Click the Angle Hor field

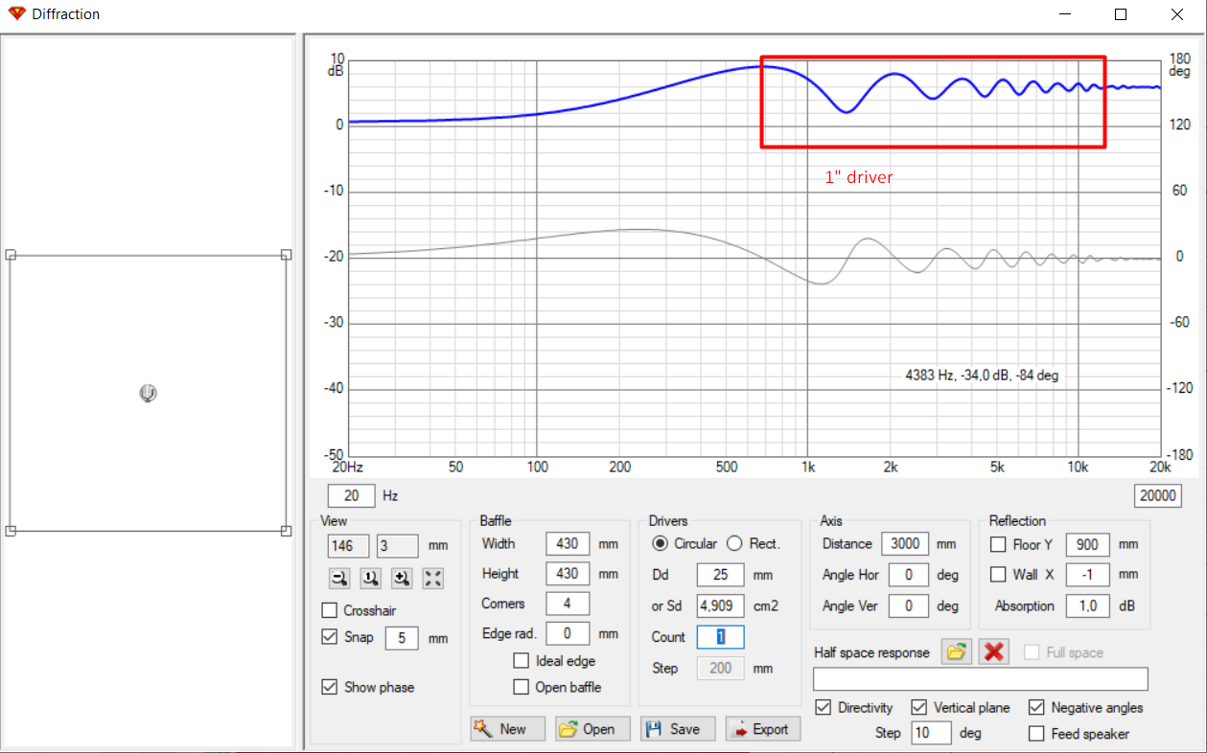pos(909,575)
